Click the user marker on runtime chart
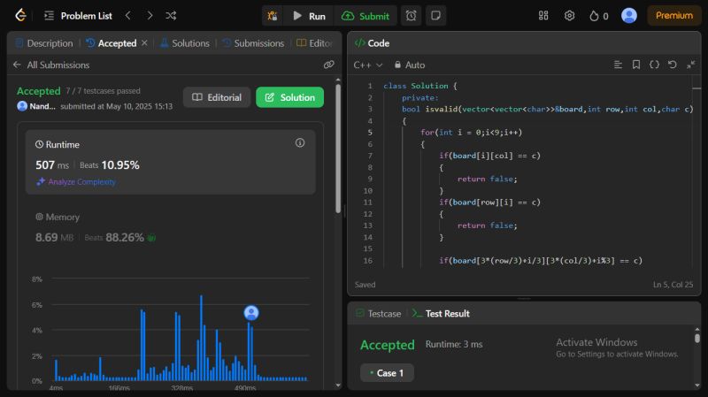Viewport: 708px width, 397px height. [251, 313]
